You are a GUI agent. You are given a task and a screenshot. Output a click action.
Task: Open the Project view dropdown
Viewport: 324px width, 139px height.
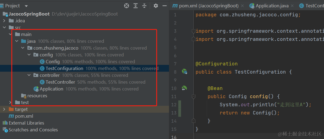pyautogui.click(x=26, y=6)
